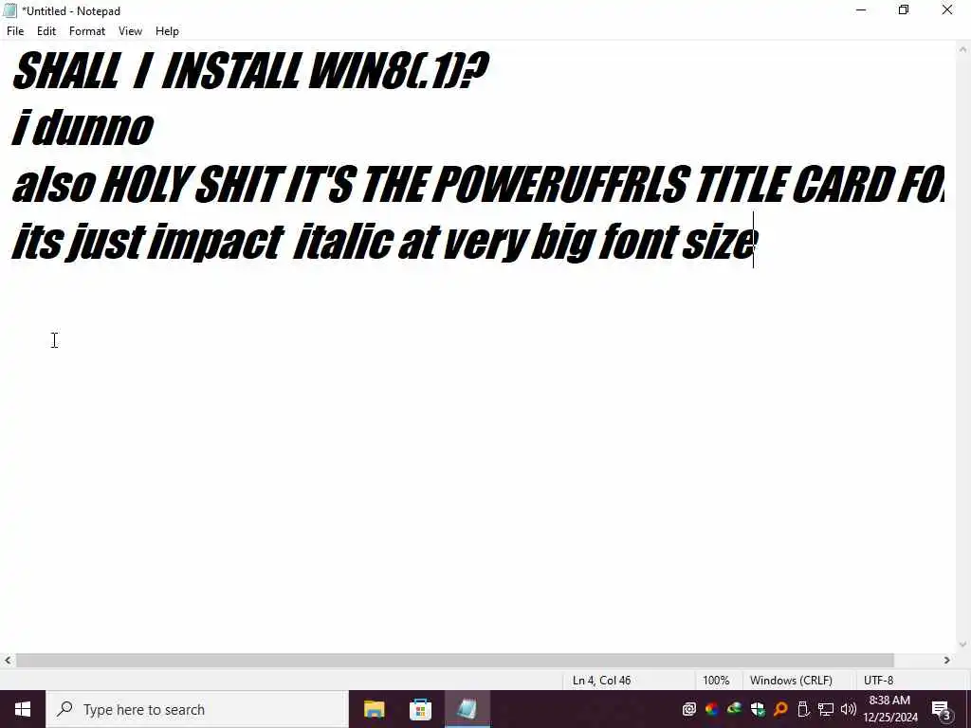Open the Format menu
The width and height of the screenshot is (971, 728).
pyautogui.click(x=87, y=31)
